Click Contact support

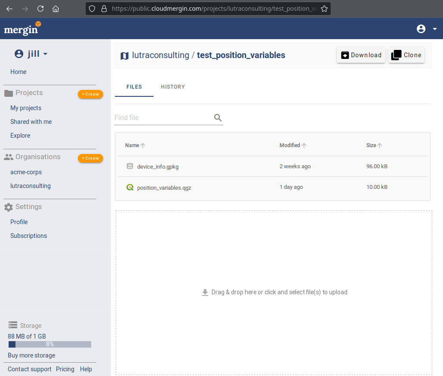tap(30, 369)
